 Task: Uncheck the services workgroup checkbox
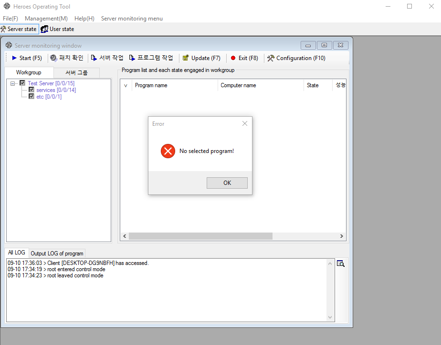point(31,90)
